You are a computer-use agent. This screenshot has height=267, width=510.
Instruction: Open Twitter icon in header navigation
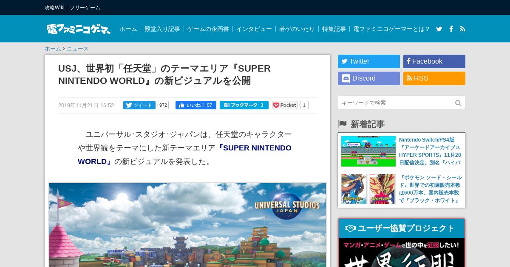coord(439,29)
